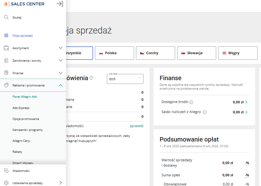261x186 pixels.
Task: Click the Reklama i promowanie tag icon
Action: point(6,85)
